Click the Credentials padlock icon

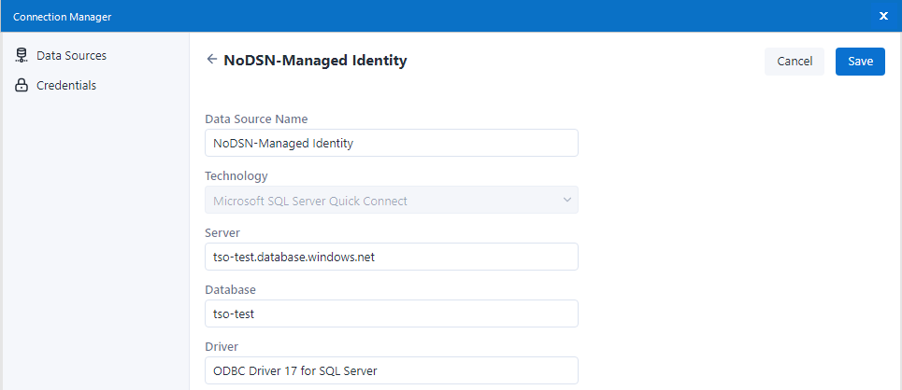[x=21, y=86]
